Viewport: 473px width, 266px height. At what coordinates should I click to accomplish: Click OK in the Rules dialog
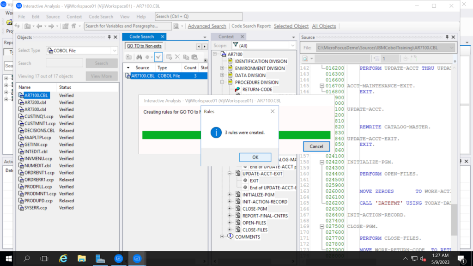(255, 157)
